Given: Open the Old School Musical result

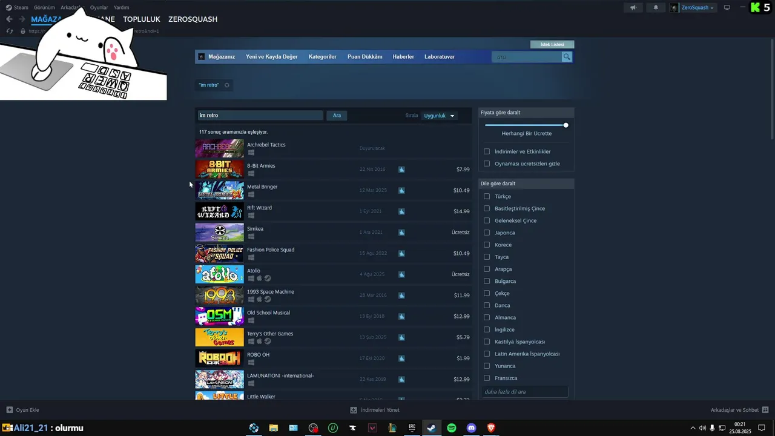Looking at the screenshot, I should click(x=333, y=316).
